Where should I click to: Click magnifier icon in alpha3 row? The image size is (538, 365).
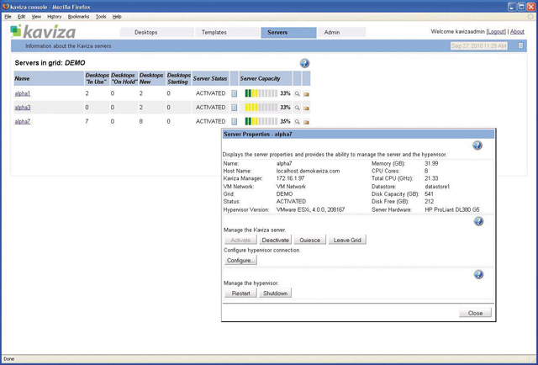pos(297,108)
